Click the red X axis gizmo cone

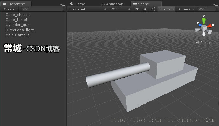point(209,26)
